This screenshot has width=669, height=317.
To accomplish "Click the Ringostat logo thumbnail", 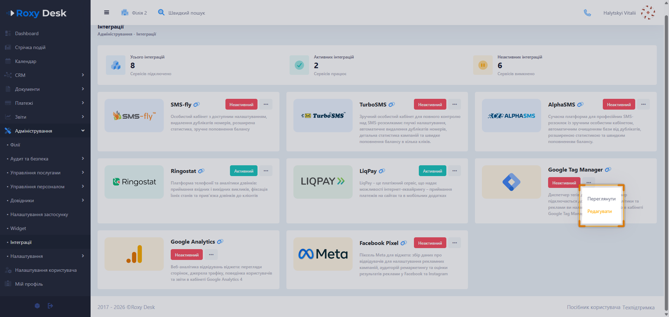I will pyautogui.click(x=134, y=182).
